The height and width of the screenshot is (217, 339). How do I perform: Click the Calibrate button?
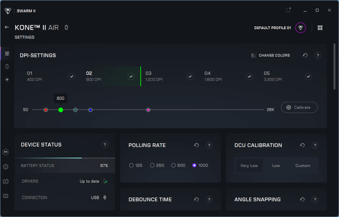[x=299, y=107]
